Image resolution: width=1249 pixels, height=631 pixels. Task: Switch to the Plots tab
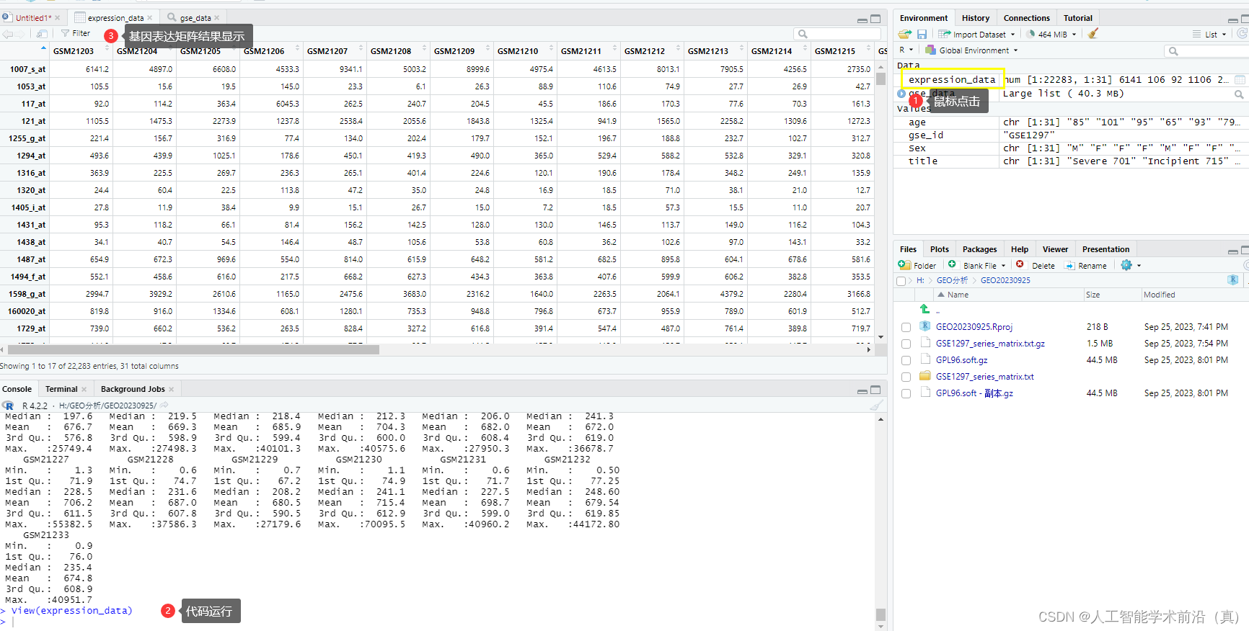(939, 249)
